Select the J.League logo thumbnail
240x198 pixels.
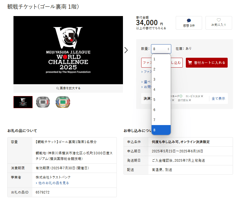(x=23, y=102)
